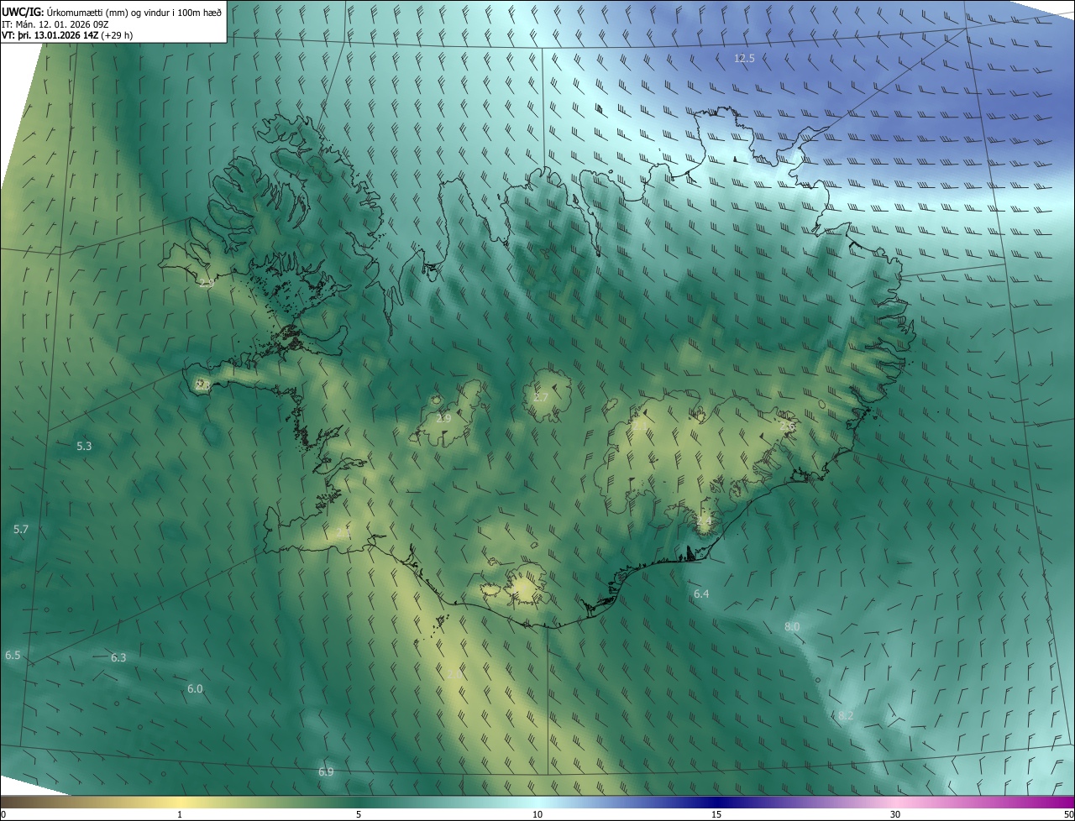Click the '0' tick on the colour scale
Image resolution: width=1075 pixels, height=821 pixels.
click(3, 814)
